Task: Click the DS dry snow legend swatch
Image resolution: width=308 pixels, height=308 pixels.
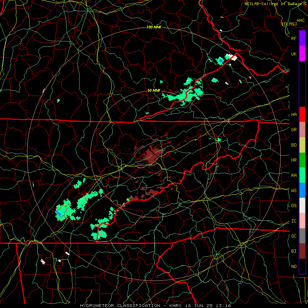Action: [x=302, y=205]
